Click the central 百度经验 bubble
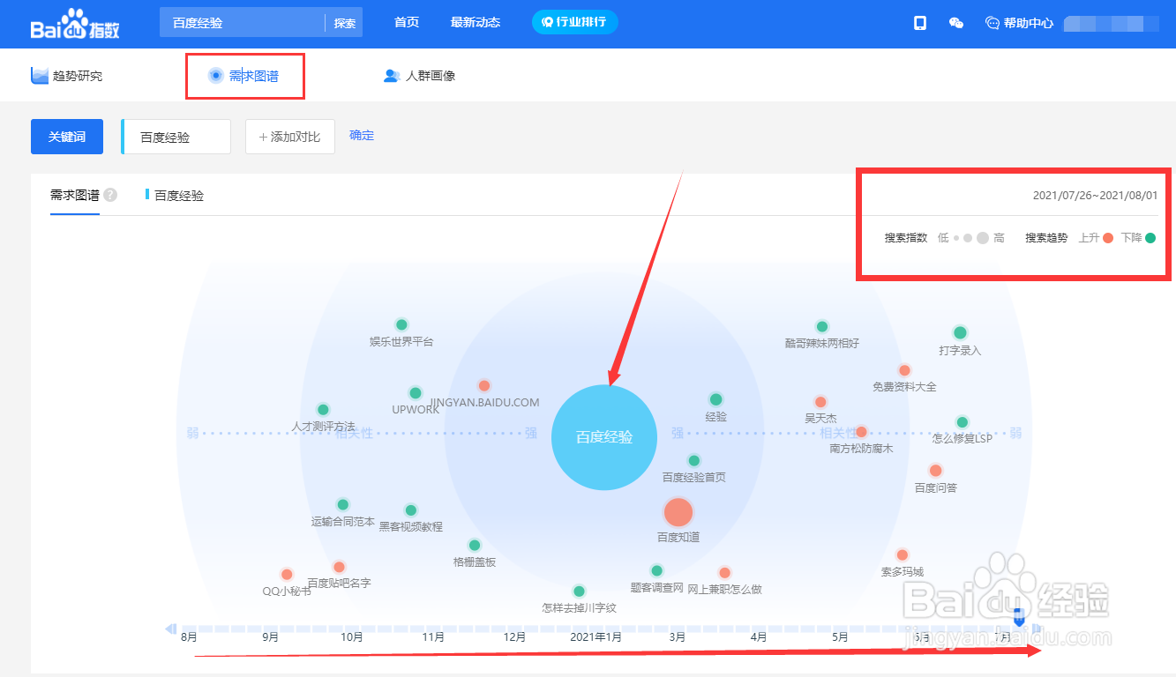This screenshot has height=677, width=1176. pyautogui.click(x=604, y=436)
